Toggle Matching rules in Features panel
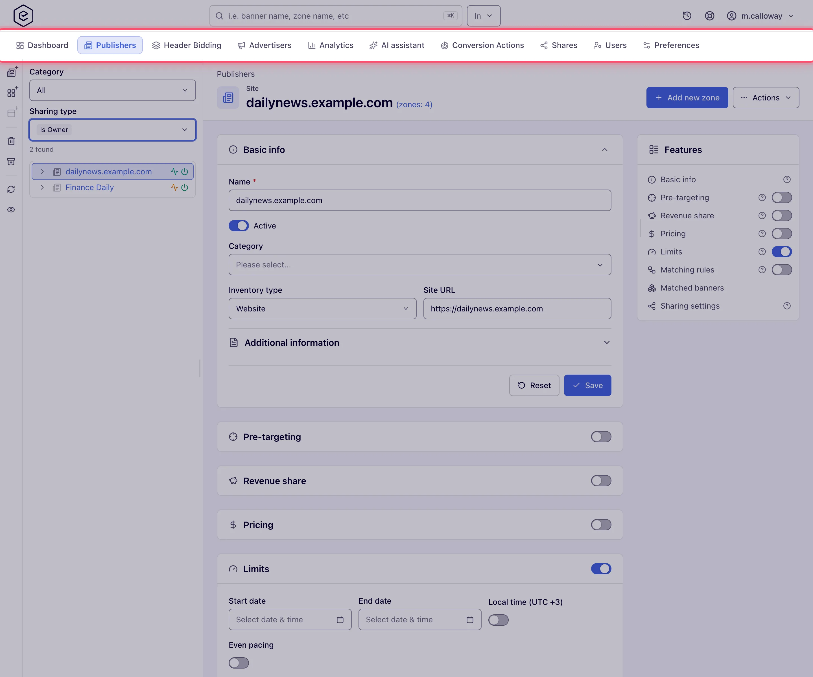This screenshot has height=677, width=813. 782,270
